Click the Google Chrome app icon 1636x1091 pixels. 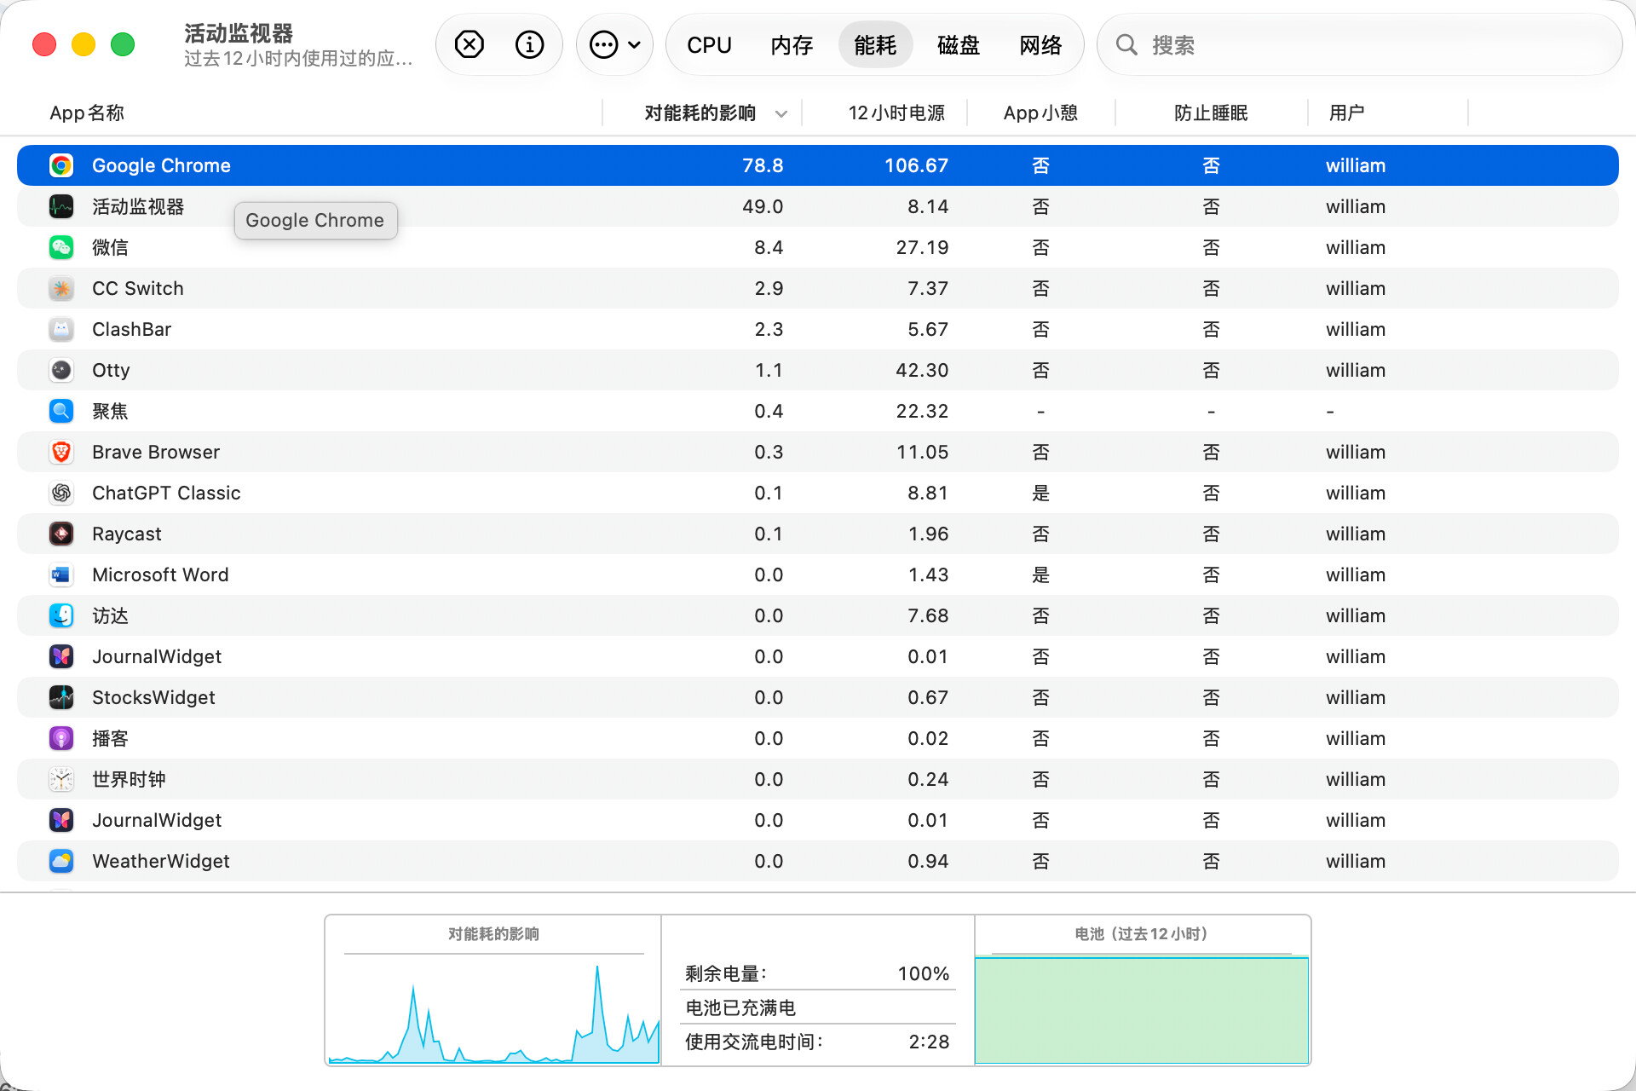(x=61, y=165)
